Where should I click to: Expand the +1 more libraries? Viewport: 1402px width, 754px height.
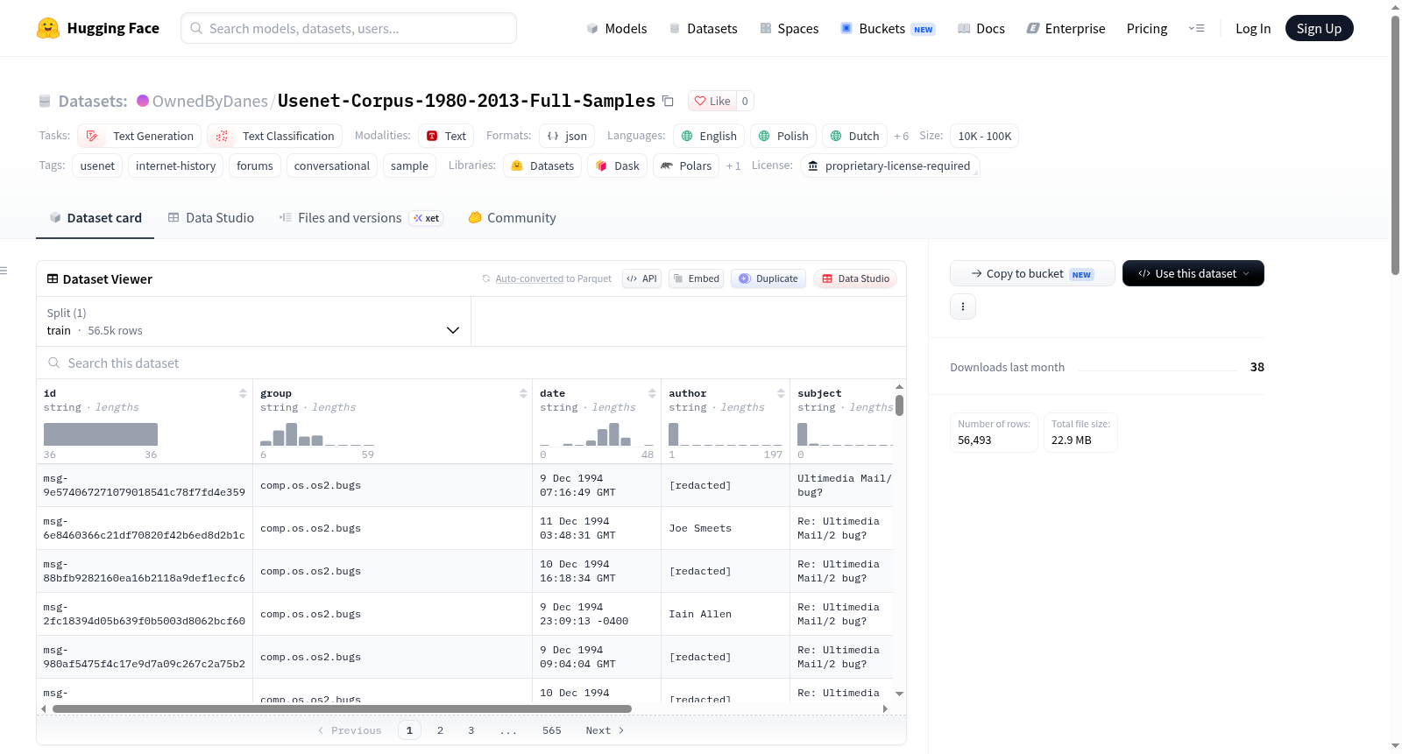click(733, 166)
